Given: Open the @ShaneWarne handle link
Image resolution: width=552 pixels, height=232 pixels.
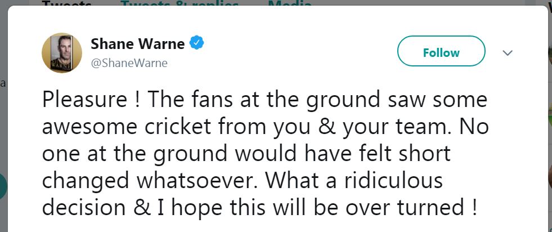Looking at the screenshot, I should (x=129, y=63).
